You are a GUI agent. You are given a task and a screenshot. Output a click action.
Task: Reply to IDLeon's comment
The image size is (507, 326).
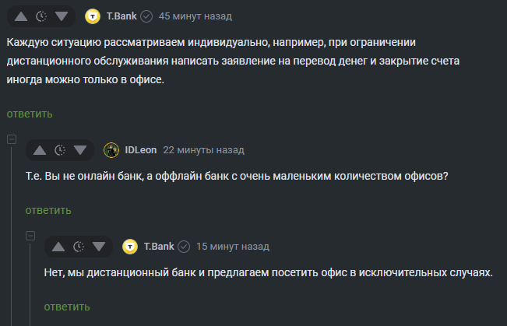point(48,210)
